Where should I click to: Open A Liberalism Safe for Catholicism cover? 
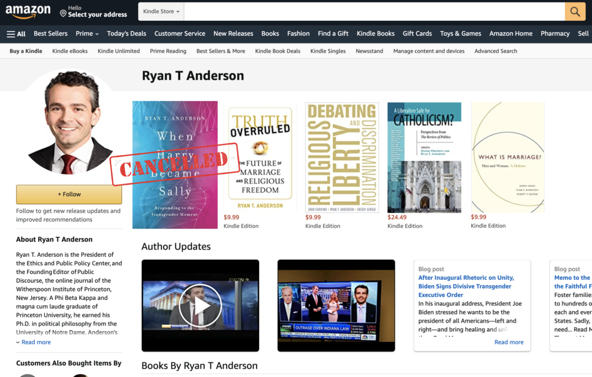pos(424,157)
